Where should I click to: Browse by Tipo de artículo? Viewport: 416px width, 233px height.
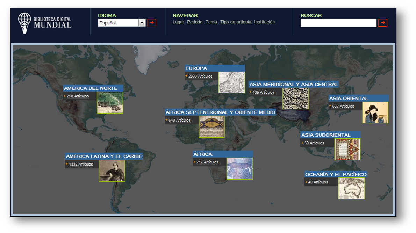tap(236, 22)
